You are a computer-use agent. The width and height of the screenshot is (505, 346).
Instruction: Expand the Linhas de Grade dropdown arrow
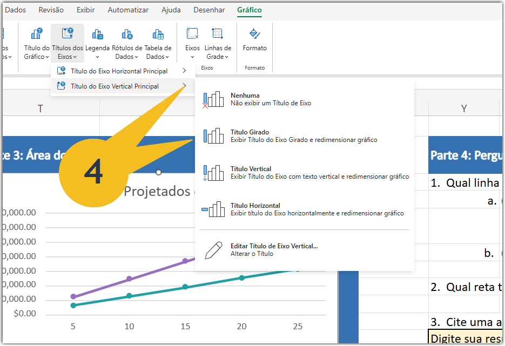click(226, 57)
